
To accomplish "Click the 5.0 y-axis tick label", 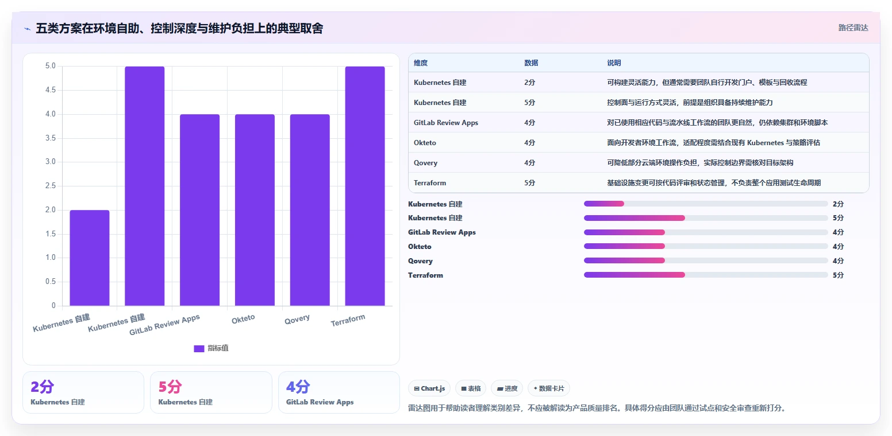I will pyautogui.click(x=51, y=66).
